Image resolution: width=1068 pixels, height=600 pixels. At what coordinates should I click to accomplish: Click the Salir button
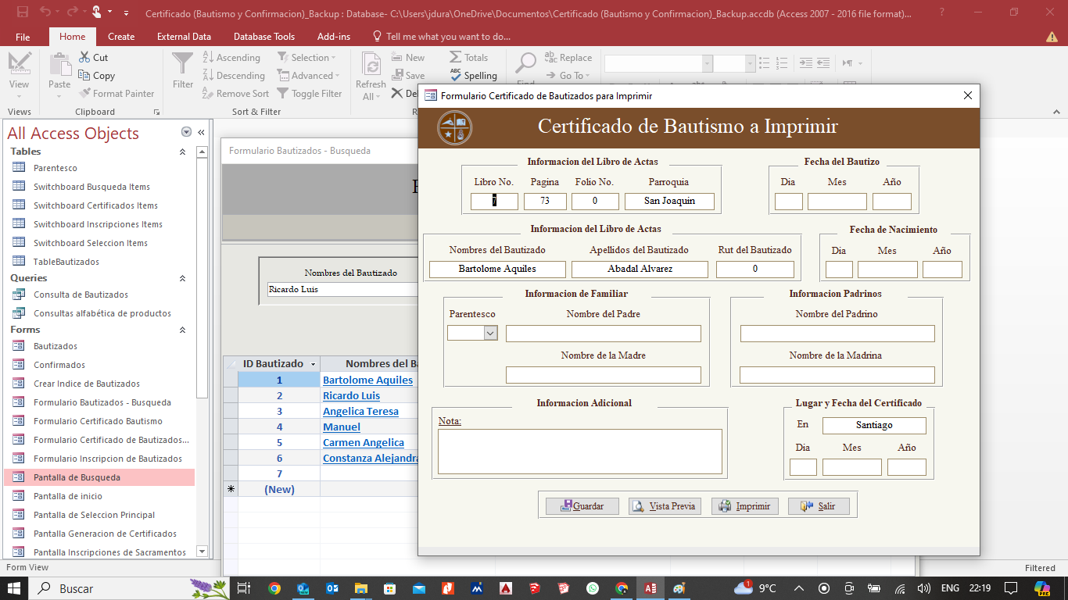[819, 506]
